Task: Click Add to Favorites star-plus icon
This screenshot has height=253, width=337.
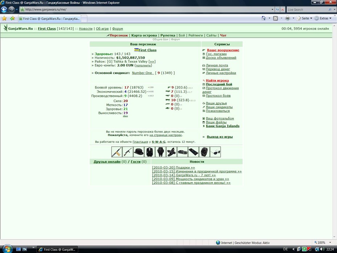Action: coord(12,18)
